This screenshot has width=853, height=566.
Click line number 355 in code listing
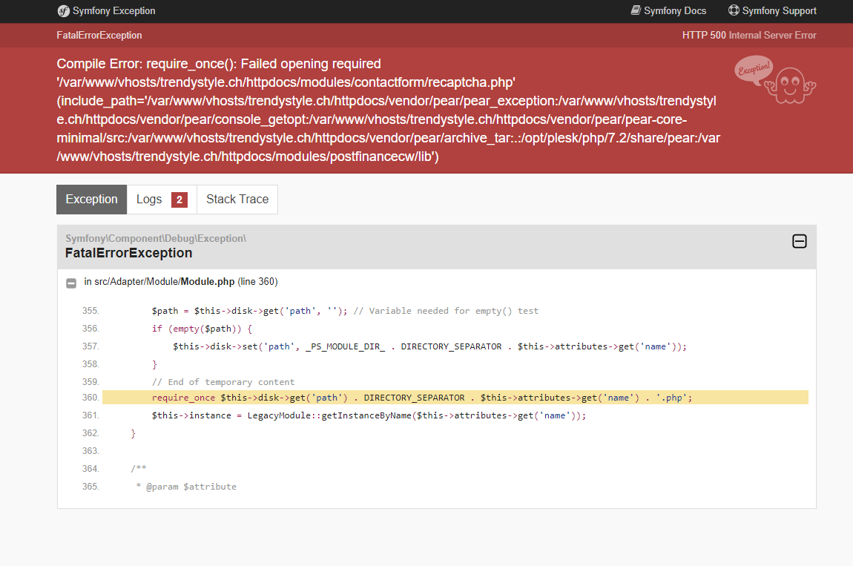pos(90,311)
